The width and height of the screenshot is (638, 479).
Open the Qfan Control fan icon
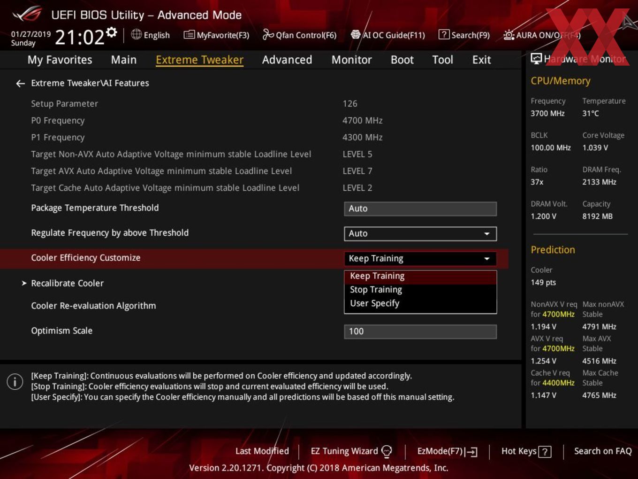pos(268,34)
